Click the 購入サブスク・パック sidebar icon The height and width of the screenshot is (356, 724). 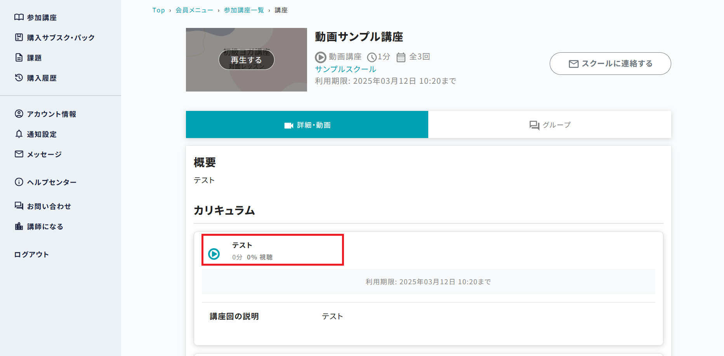(x=19, y=37)
